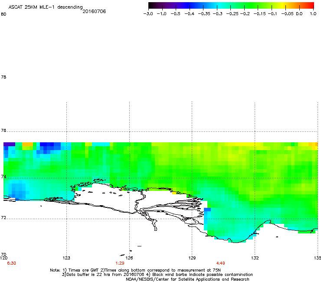
Task: Click the -0.05 color scale label
Action: (287, 14)
